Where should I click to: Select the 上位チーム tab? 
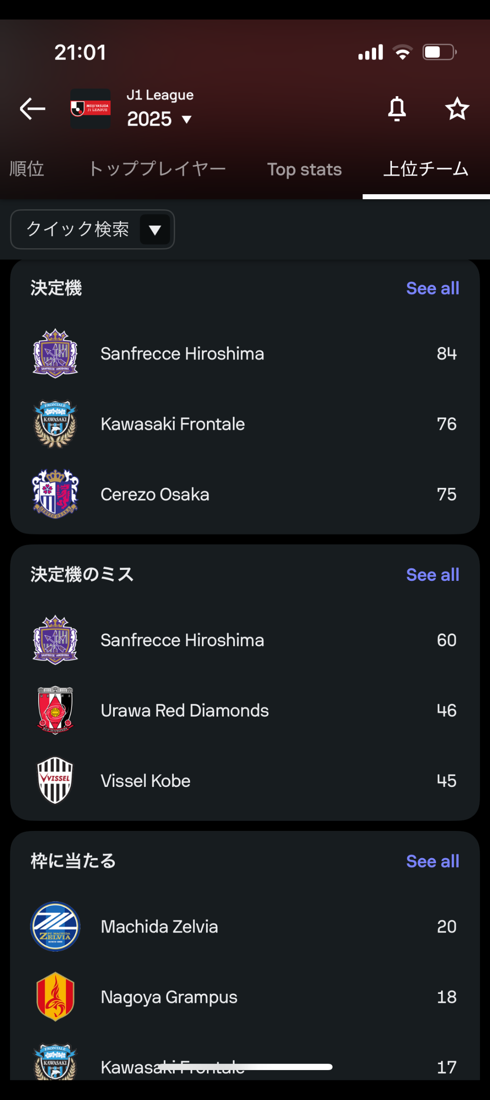click(x=426, y=169)
